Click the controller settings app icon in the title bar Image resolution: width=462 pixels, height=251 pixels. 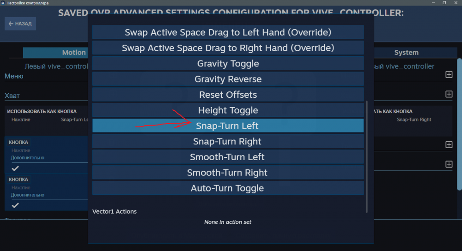point(3,3)
